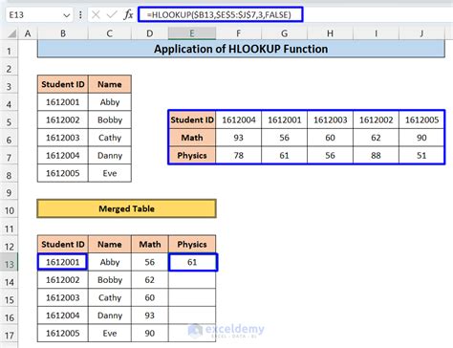The width and height of the screenshot is (453, 348).
Task: Select column I header
Action: point(376,33)
